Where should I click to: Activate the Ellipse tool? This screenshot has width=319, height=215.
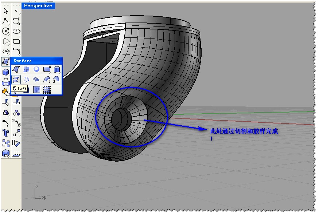tap(16, 31)
